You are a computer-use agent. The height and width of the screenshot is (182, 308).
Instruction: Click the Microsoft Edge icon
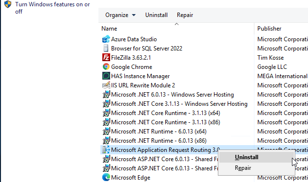click(x=106, y=177)
